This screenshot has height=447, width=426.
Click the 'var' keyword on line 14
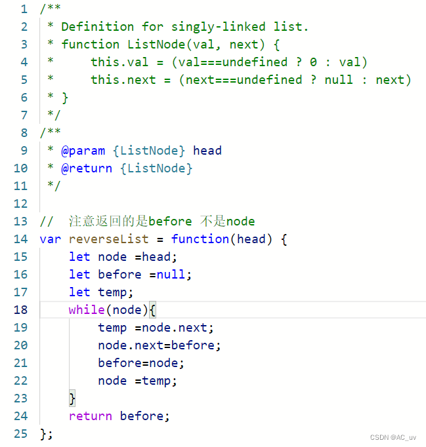(x=51, y=239)
